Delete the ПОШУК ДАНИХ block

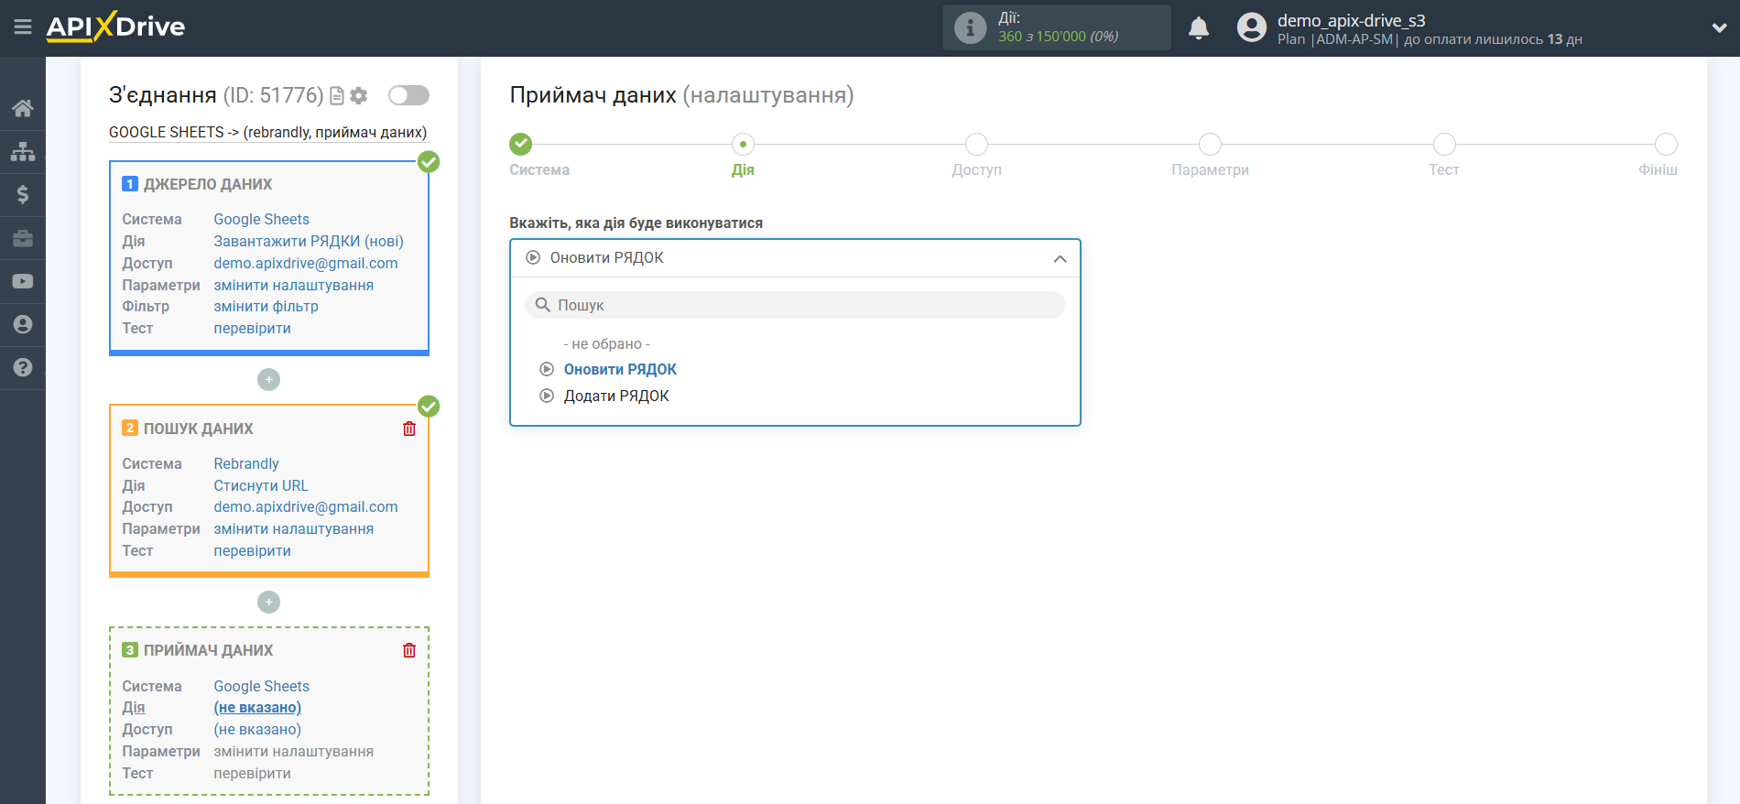[x=409, y=429]
